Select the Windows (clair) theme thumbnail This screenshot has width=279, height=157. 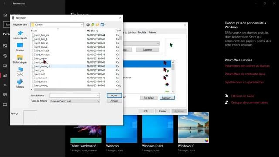(157, 129)
